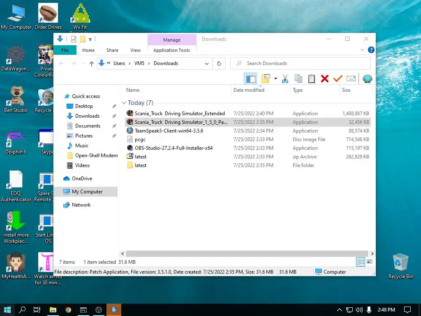This screenshot has width=421, height=316.
Task: Open the Application Tools tab
Action: tap(171, 50)
